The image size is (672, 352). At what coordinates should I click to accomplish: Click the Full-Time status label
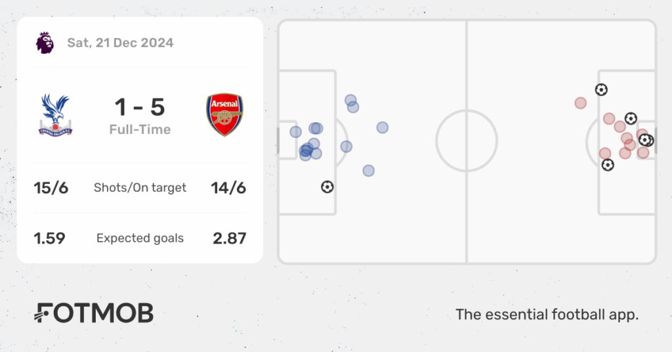(x=140, y=129)
